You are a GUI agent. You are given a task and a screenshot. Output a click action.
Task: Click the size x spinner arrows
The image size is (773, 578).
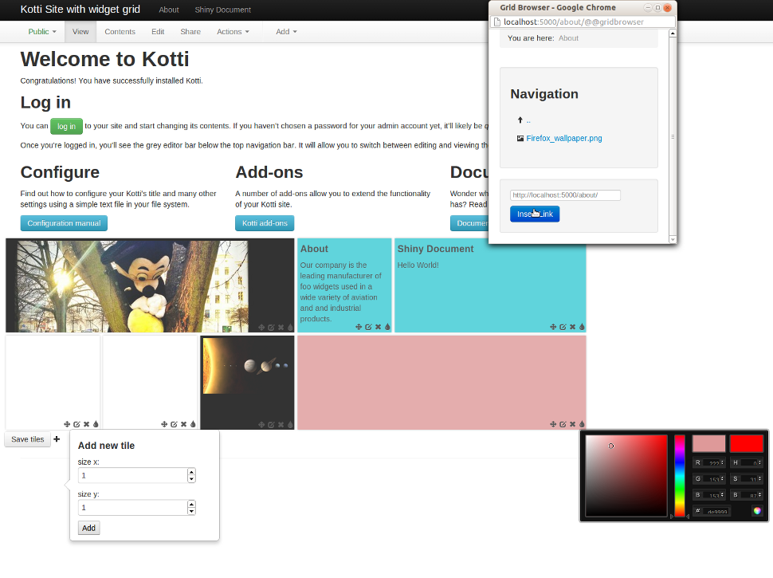(191, 475)
